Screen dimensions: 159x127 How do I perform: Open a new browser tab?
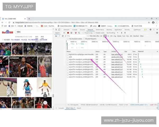[x=29, y=19]
